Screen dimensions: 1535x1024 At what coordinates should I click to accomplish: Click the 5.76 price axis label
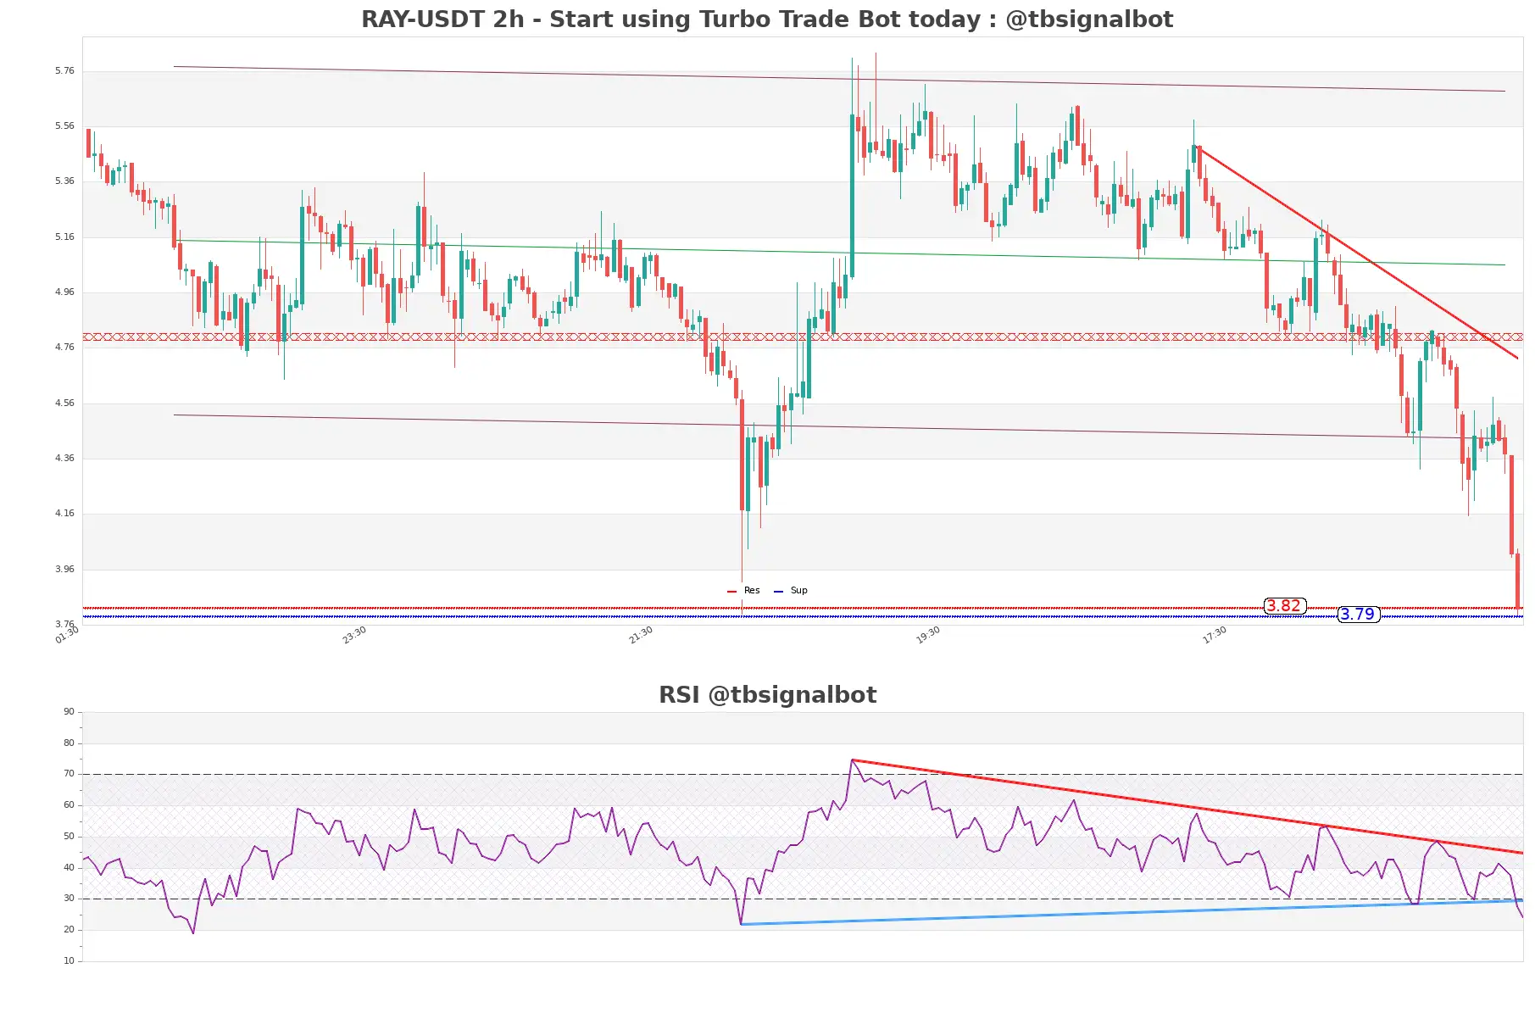[x=64, y=70]
